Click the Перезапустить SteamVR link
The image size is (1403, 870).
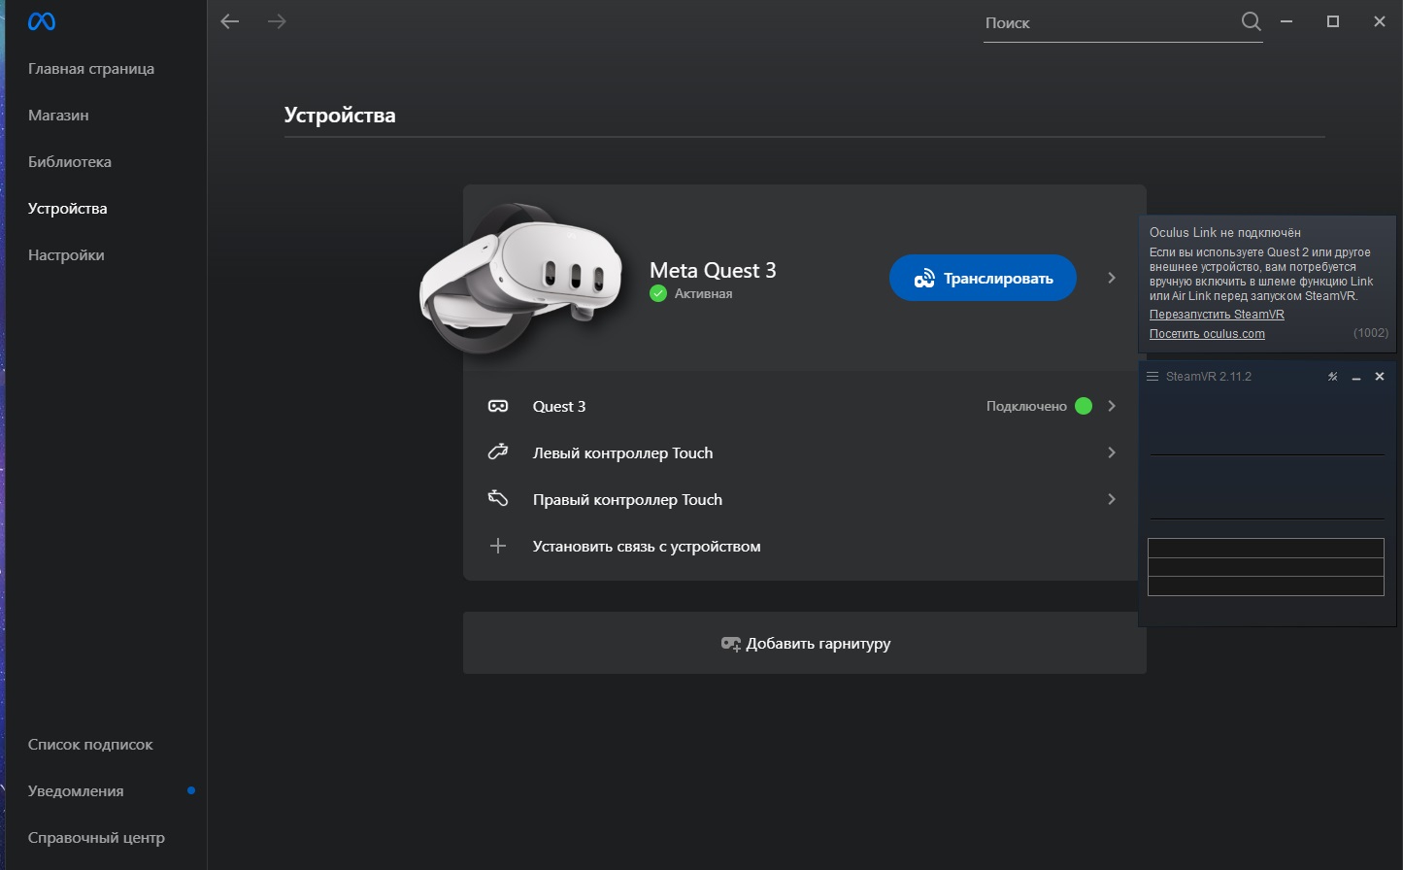point(1217,315)
